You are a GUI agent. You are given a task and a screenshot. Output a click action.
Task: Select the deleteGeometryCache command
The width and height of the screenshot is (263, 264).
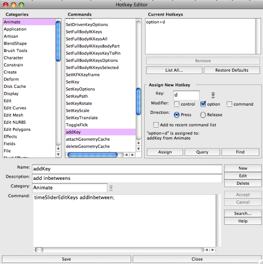[x=101, y=146]
